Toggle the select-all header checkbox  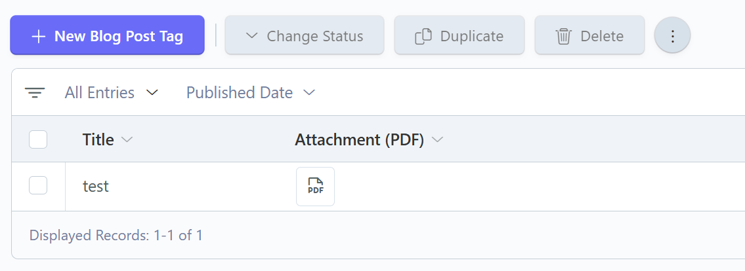(38, 139)
